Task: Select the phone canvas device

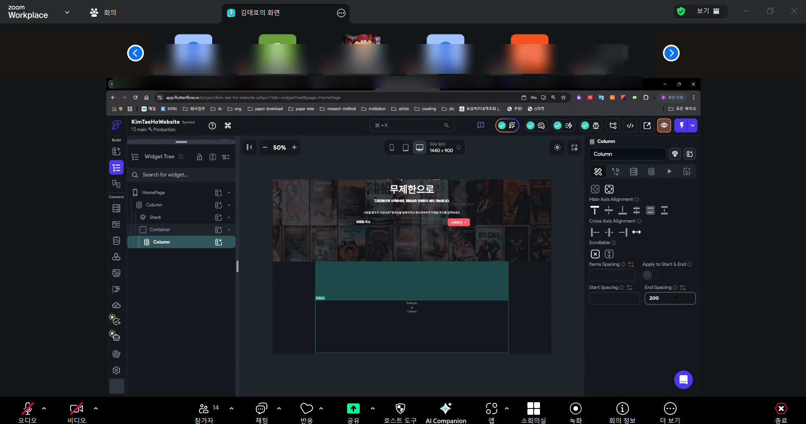Action: (392, 147)
